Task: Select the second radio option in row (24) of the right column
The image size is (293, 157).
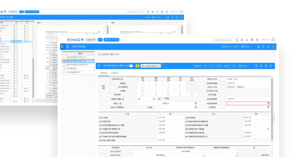Action: 248,118
